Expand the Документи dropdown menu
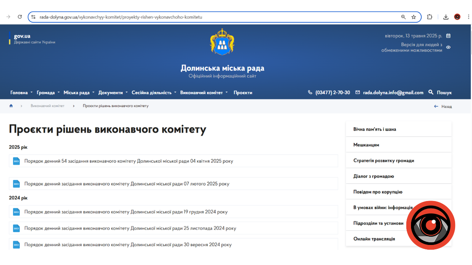This screenshot has width=472, height=265. (113, 93)
